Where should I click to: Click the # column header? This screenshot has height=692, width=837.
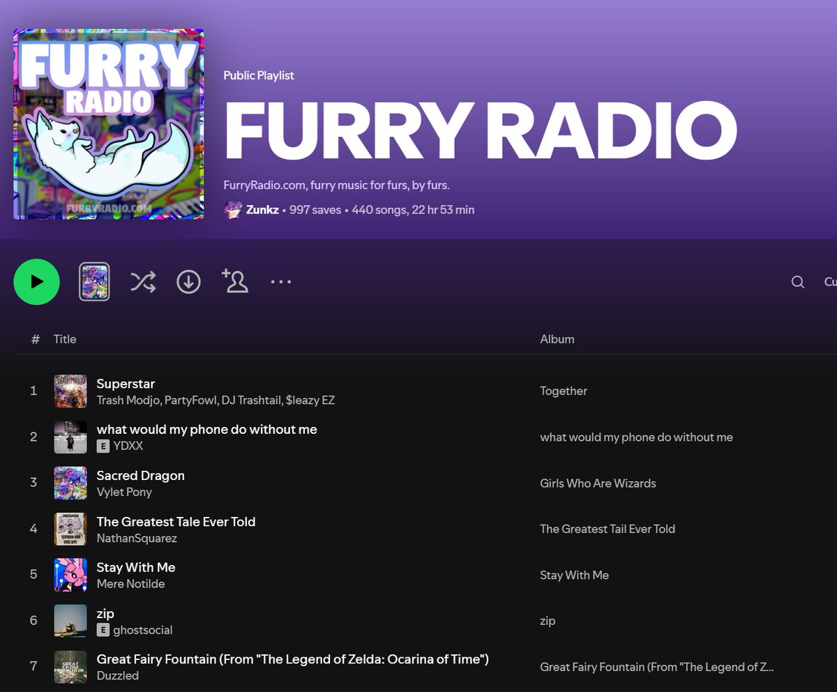click(x=35, y=339)
